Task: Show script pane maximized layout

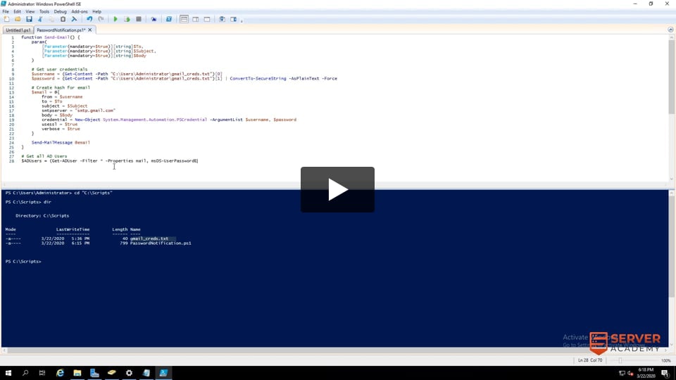Action: [207, 19]
